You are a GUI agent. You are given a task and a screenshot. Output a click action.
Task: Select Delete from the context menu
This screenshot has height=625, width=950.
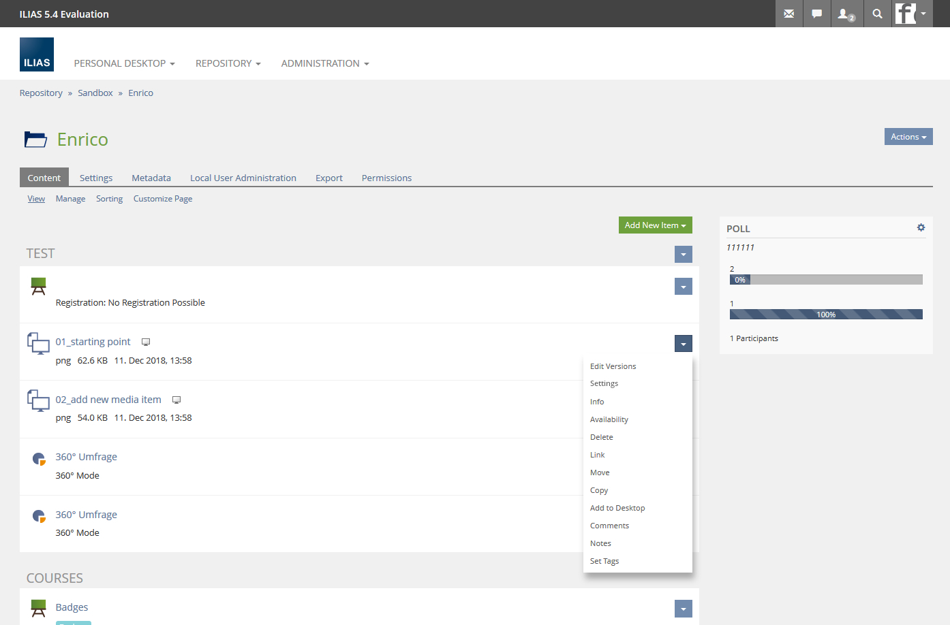(x=601, y=437)
